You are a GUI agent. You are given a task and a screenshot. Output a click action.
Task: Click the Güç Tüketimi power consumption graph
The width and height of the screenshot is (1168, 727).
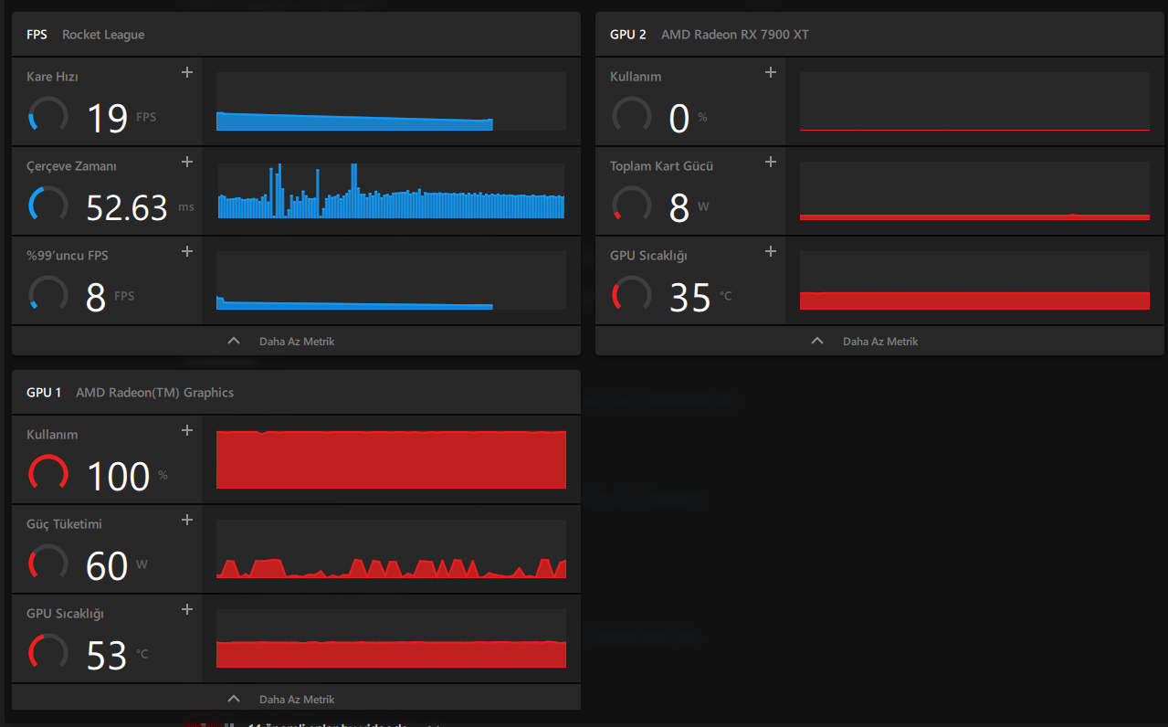tap(391, 549)
